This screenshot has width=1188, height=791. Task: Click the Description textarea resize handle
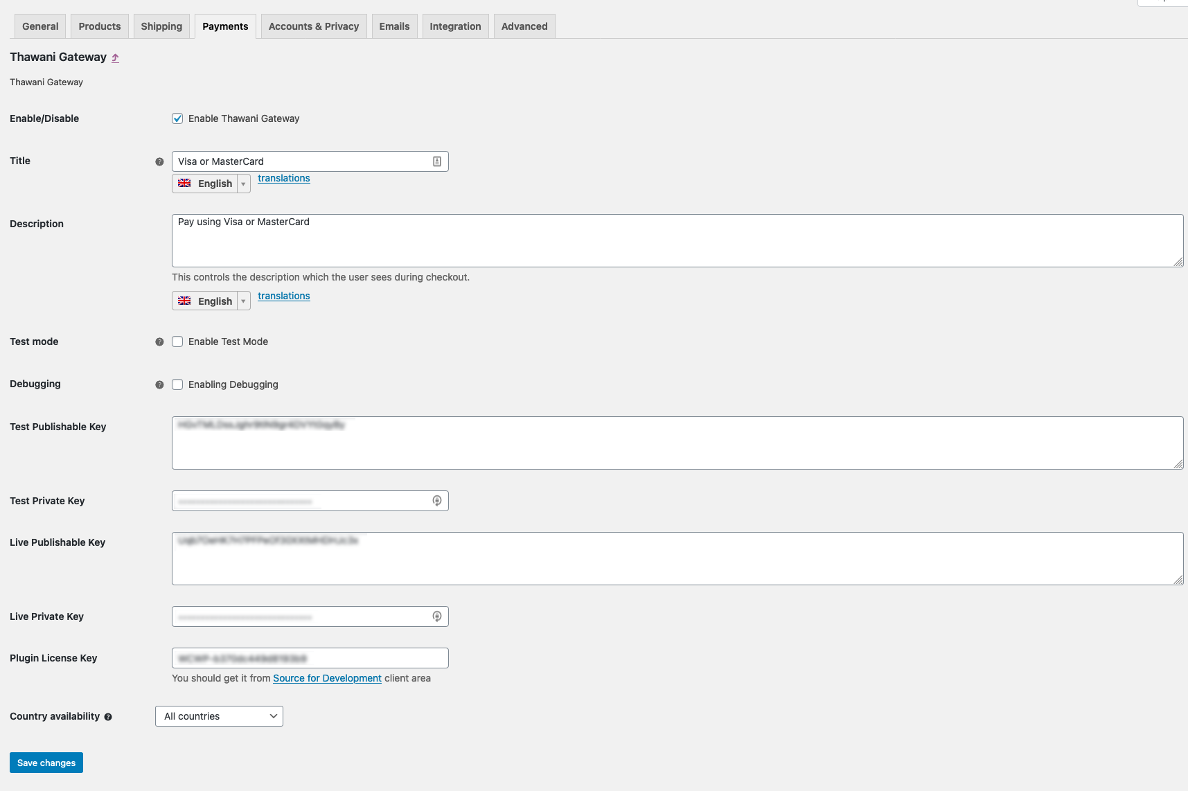[x=1178, y=262]
